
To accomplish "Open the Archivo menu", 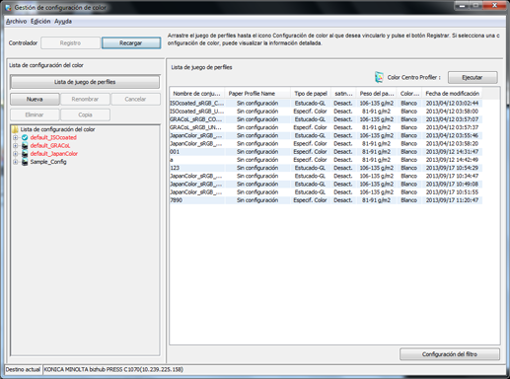I will point(16,22).
